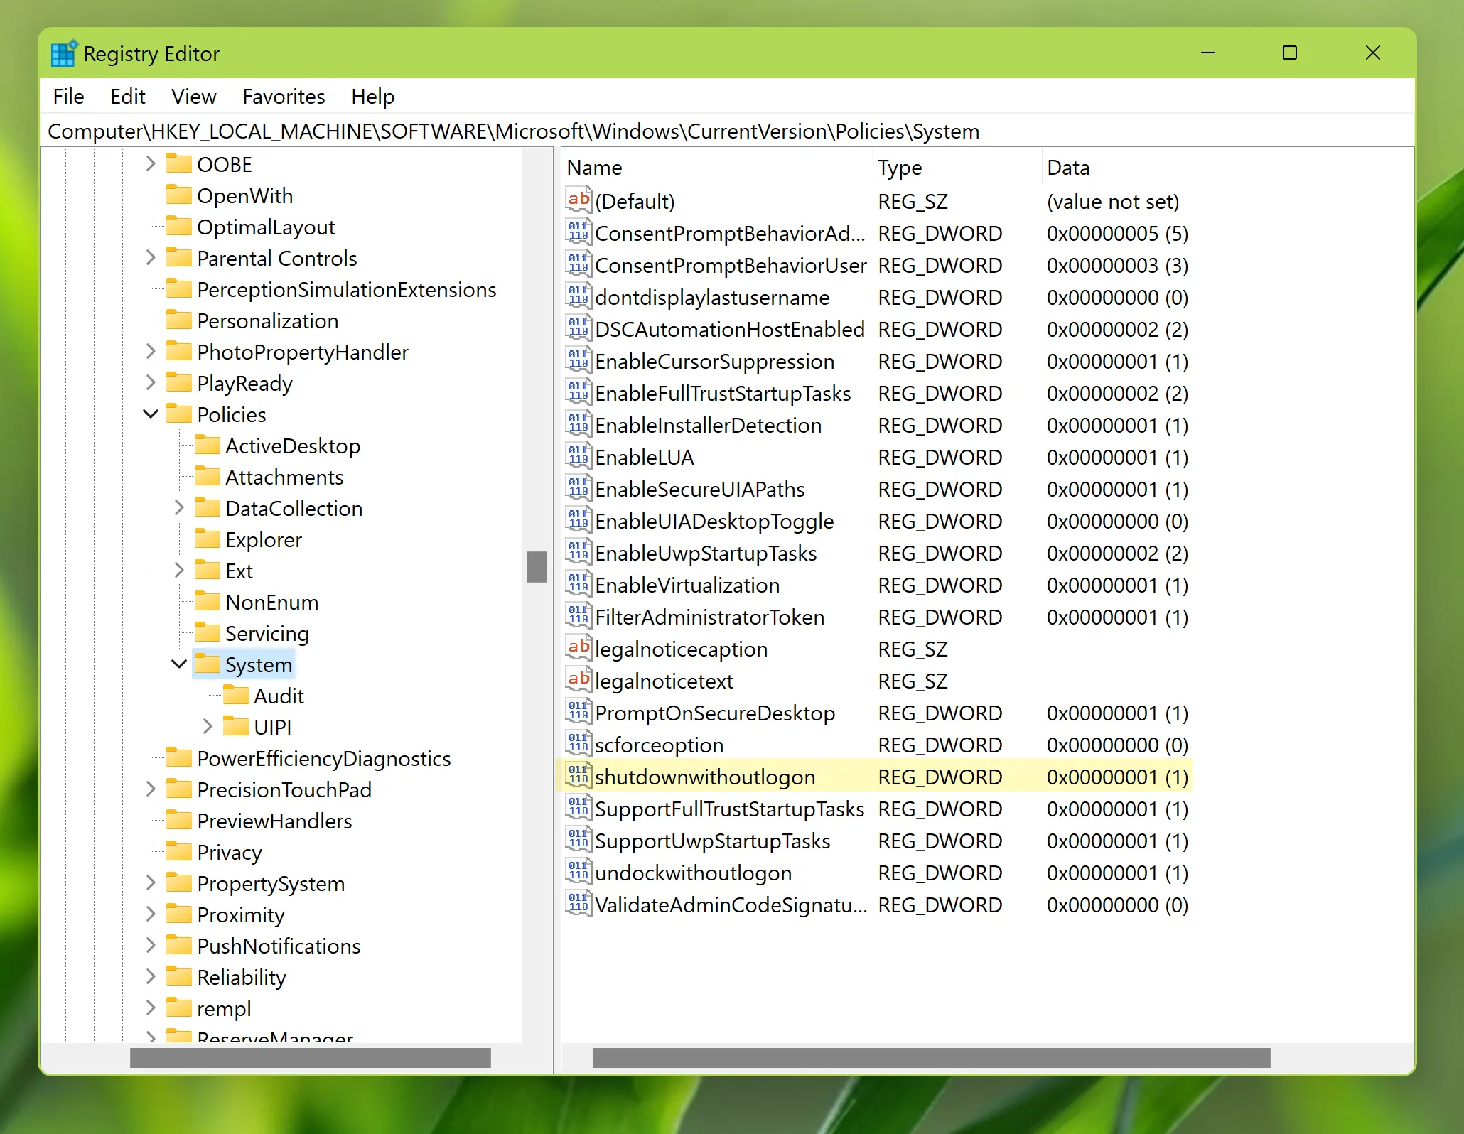Click the ab icon of the (Default) value
The height and width of the screenshot is (1134, 1464).
coord(579,200)
